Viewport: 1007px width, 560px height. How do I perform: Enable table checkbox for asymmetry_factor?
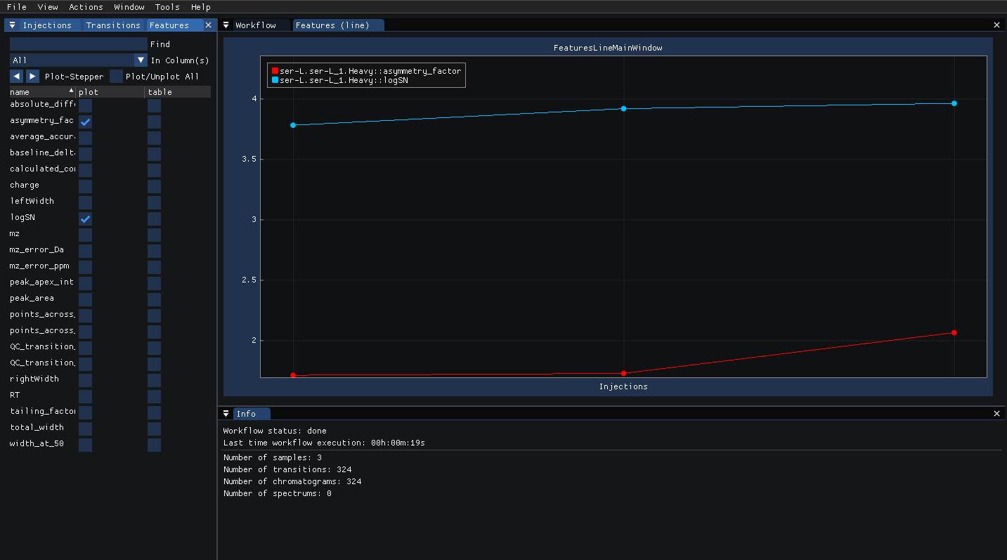pos(154,122)
